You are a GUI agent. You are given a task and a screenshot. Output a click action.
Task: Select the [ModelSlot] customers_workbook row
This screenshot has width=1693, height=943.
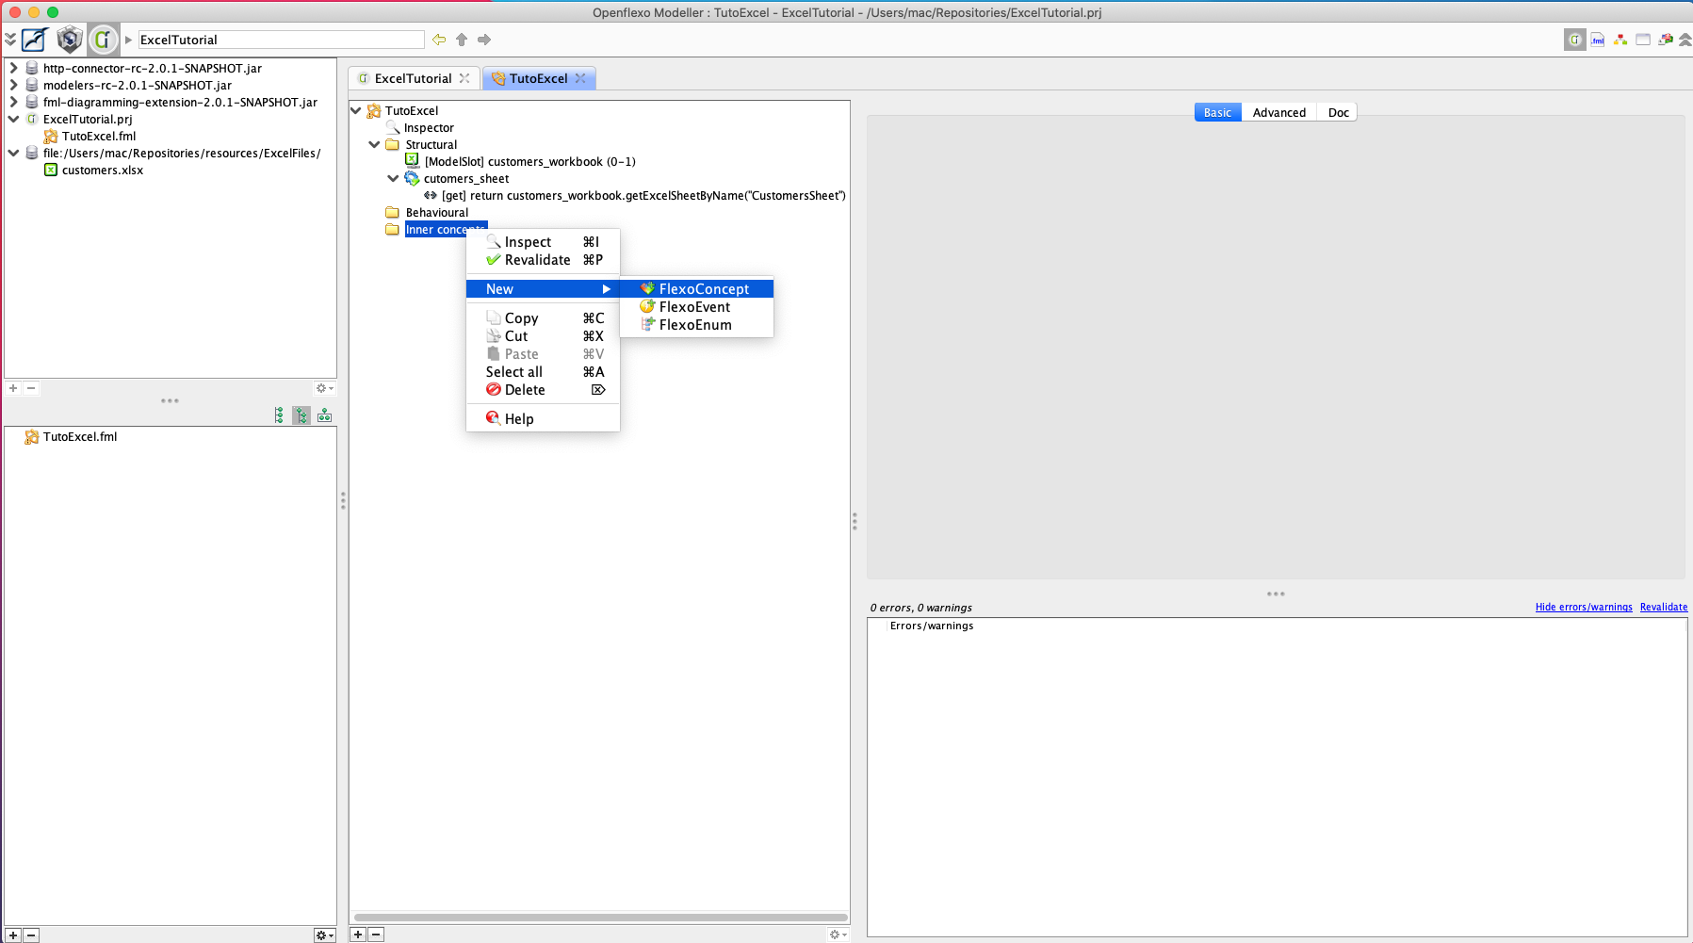click(x=520, y=161)
